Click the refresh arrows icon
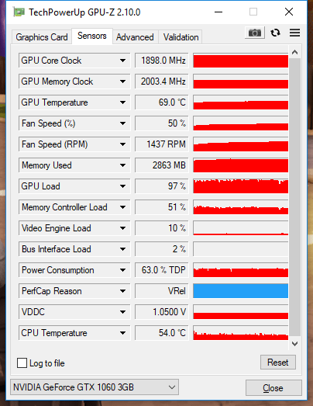This screenshot has width=313, height=406. [x=275, y=33]
